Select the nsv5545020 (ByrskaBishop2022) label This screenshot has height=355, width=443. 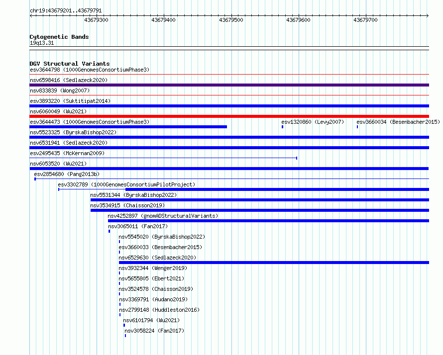pyautogui.click(x=162, y=237)
